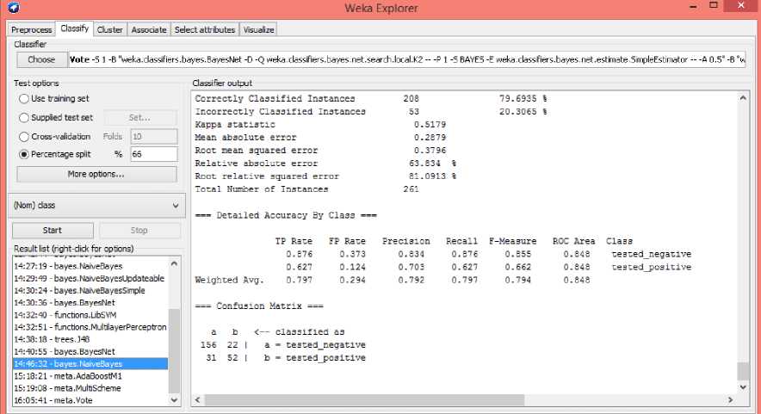The height and width of the screenshot is (414, 761).
Task: Select bayes.NaiveBayesSimple result entry
Action: 90,290
